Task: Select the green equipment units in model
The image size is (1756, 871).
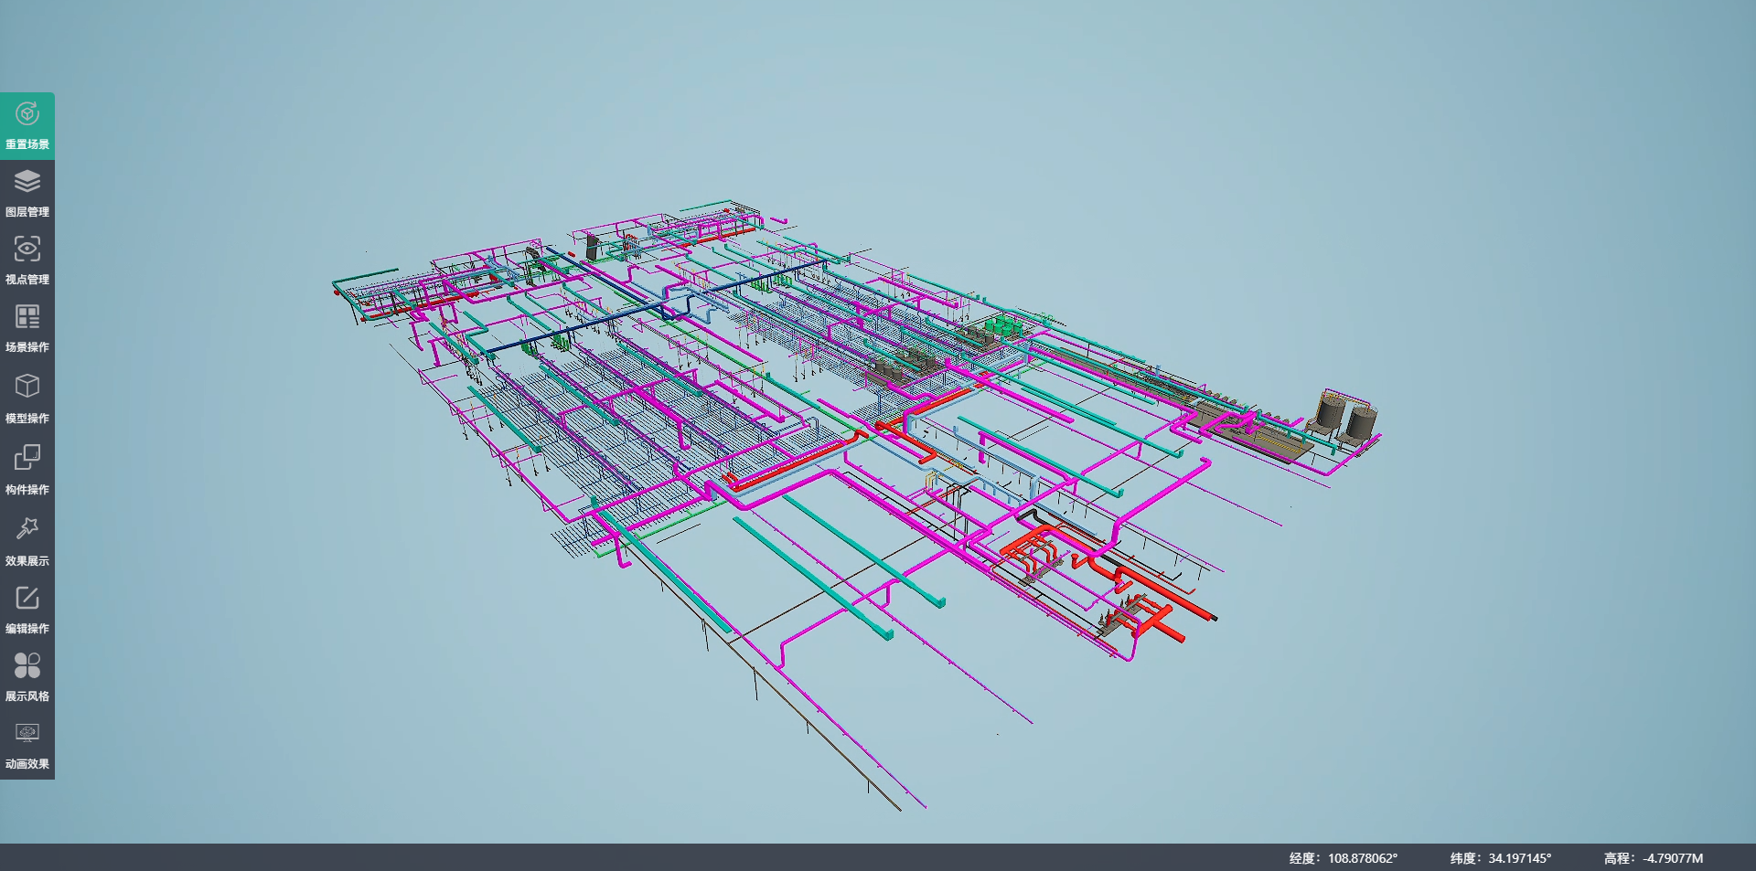Action: point(1003,324)
